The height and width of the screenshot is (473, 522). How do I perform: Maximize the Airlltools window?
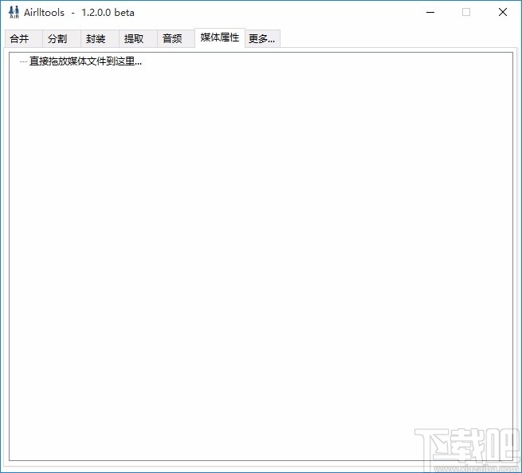coord(466,12)
